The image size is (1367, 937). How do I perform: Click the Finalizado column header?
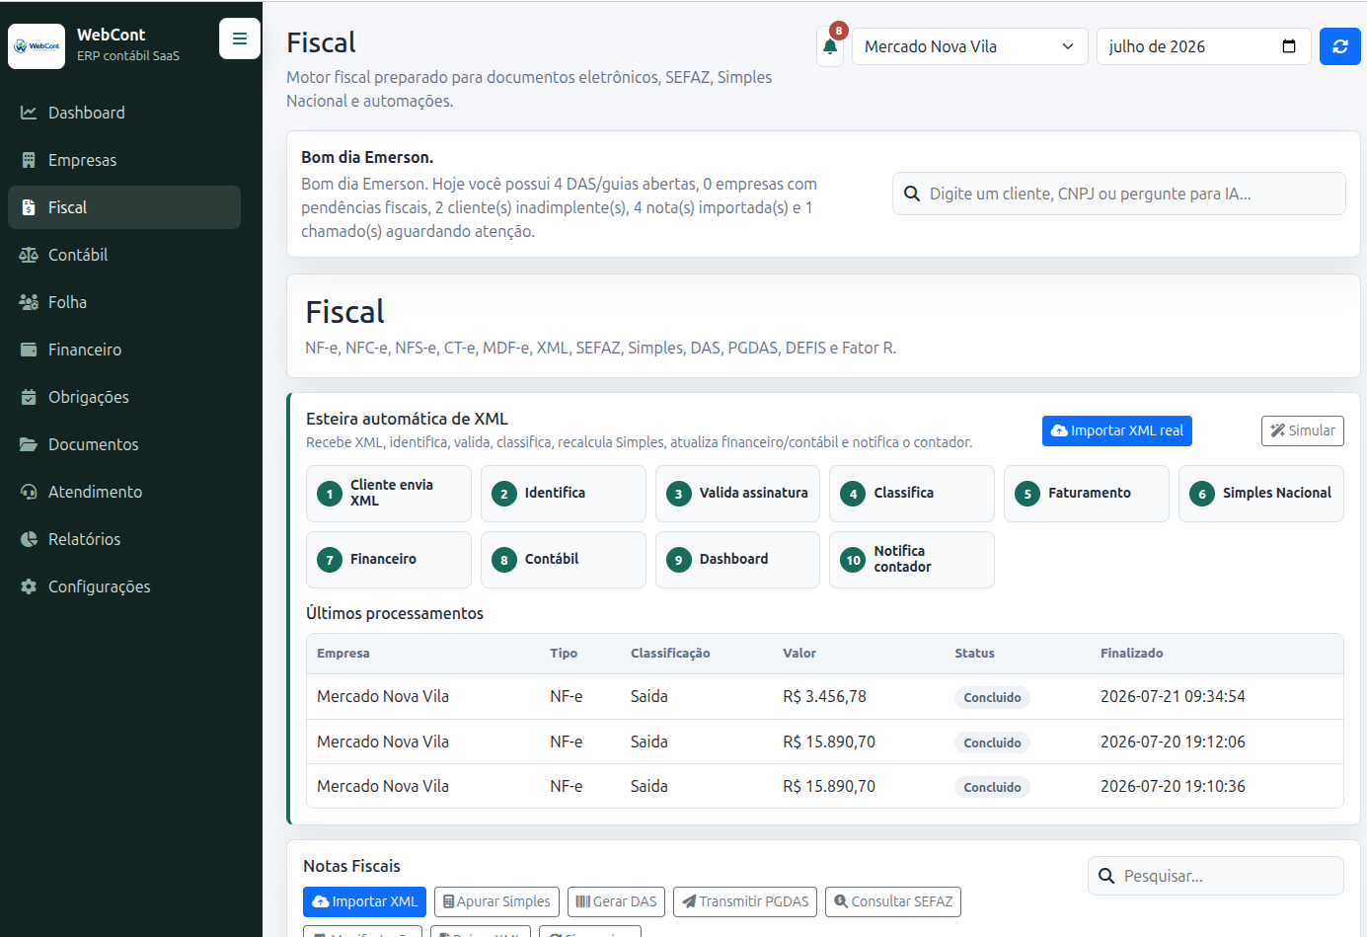tap(1132, 654)
